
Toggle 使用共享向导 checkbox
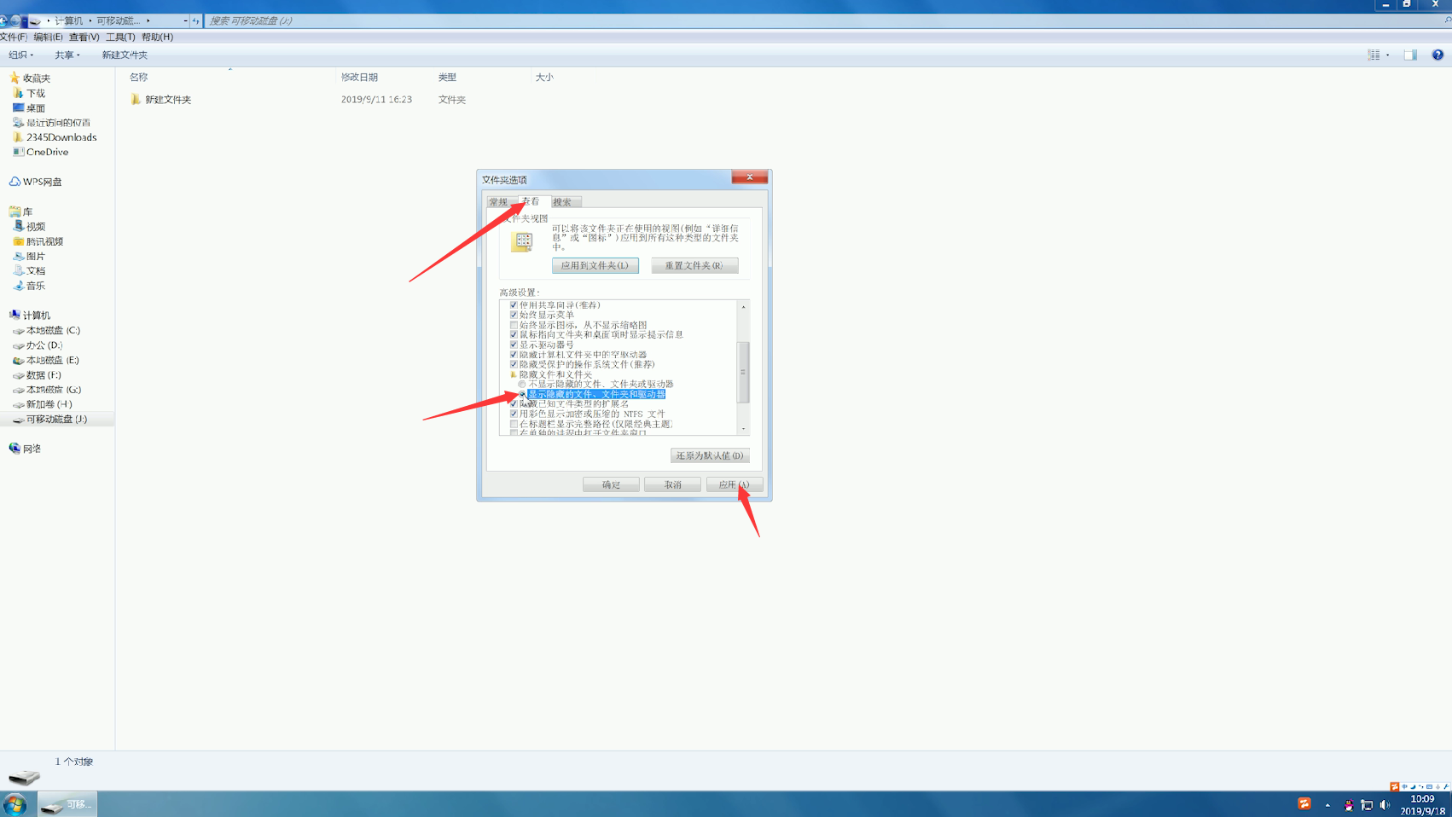click(x=514, y=304)
